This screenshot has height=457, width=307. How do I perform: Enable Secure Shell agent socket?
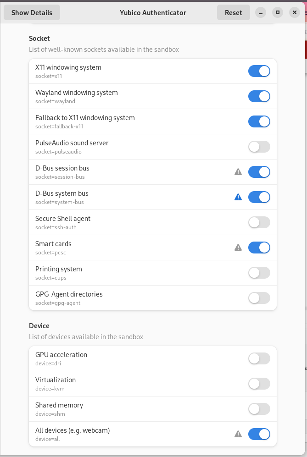coord(259,222)
